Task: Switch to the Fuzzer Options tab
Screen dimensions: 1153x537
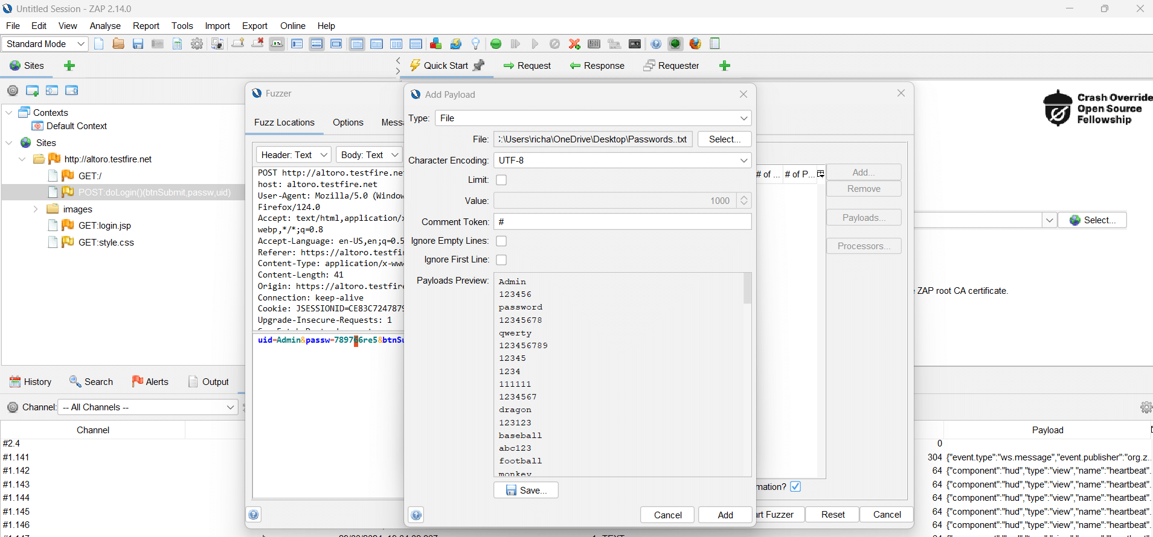Action: pyautogui.click(x=348, y=122)
